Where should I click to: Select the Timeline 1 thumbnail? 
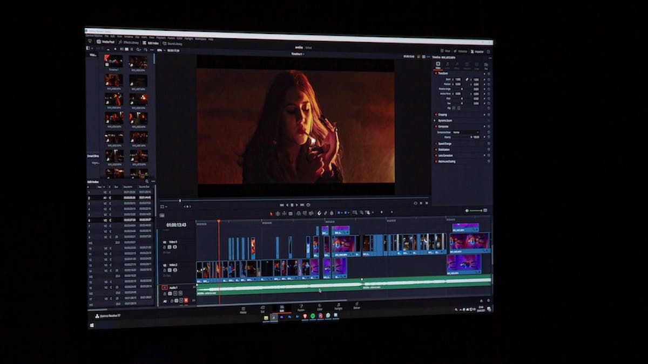(113, 62)
